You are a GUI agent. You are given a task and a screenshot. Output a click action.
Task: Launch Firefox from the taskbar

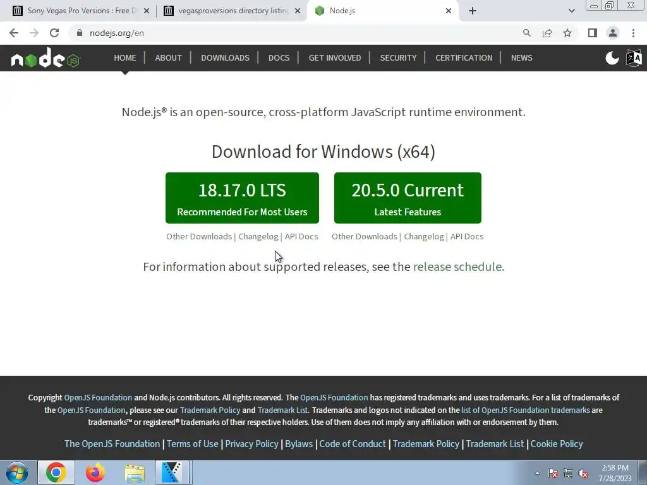point(95,472)
